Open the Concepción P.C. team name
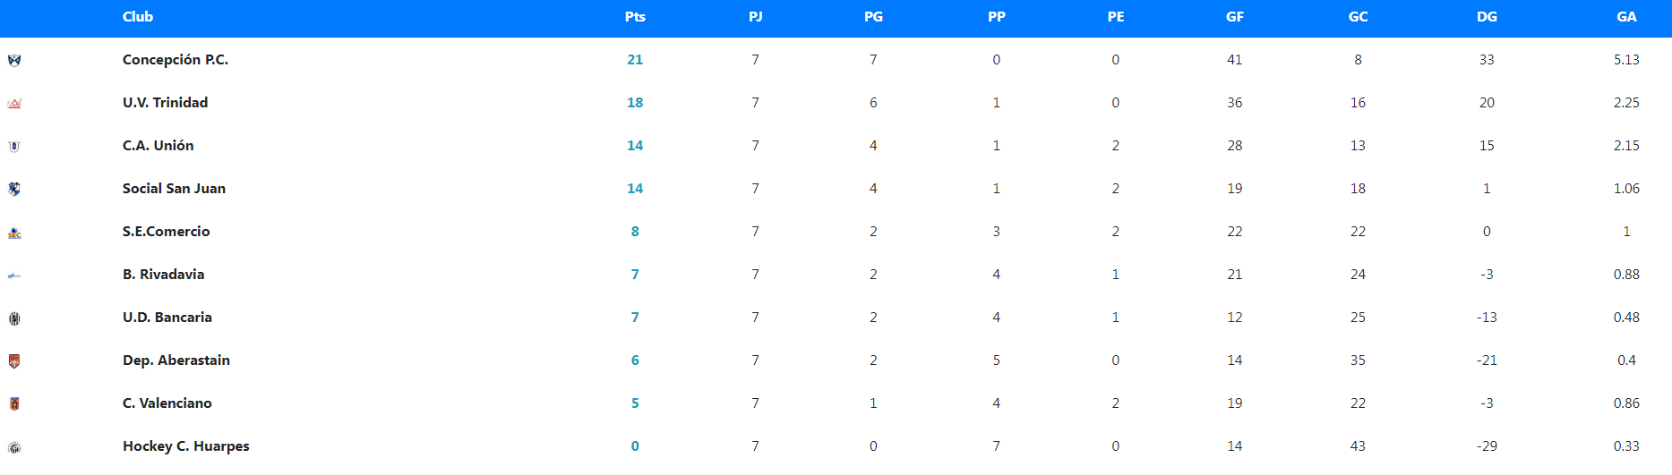 click(176, 60)
